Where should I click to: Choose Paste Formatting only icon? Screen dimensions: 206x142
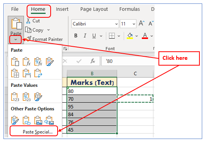pos(15,120)
